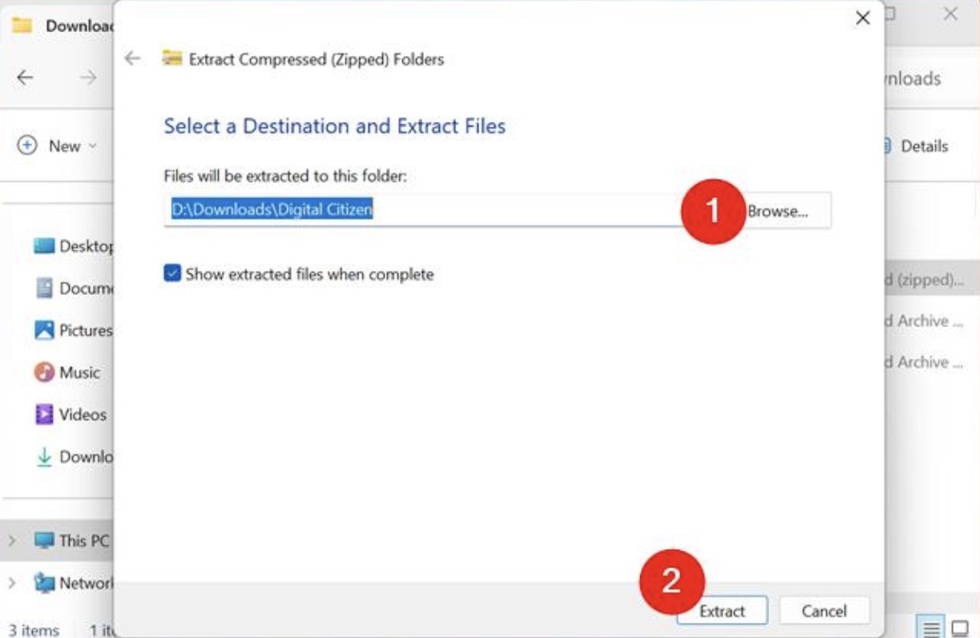Expand the Network tree node
Viewport: 980px width, 638px height.
coord(12,583)
